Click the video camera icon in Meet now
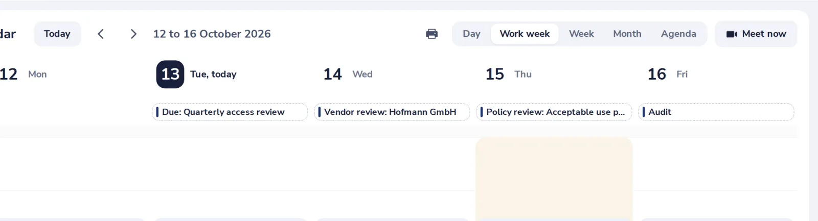818x221 pixels. click(732, 34)
